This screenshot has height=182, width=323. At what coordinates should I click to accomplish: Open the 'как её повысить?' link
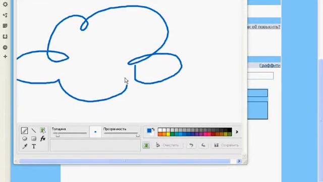pyautogui.click(x=263, y=27)
